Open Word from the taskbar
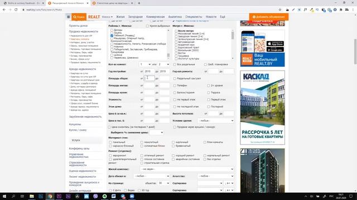 coord(114,196)
